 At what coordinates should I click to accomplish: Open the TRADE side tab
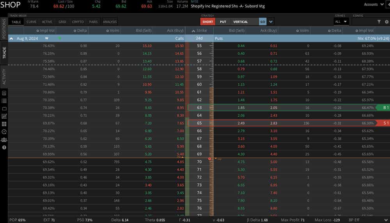pyautogui.click(x=4, y=53)
